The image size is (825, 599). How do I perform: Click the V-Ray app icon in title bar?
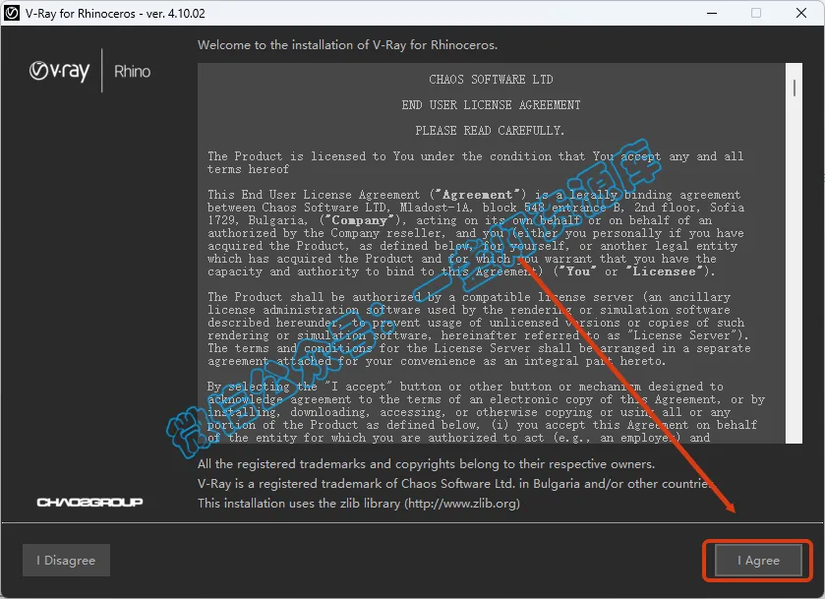click(x=12, y=13)
